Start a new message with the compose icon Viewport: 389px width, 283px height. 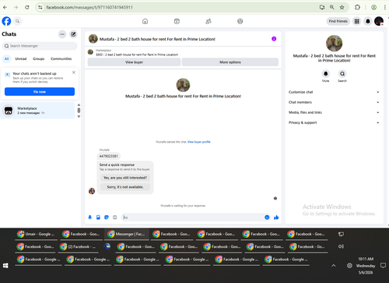click(73, 34)
